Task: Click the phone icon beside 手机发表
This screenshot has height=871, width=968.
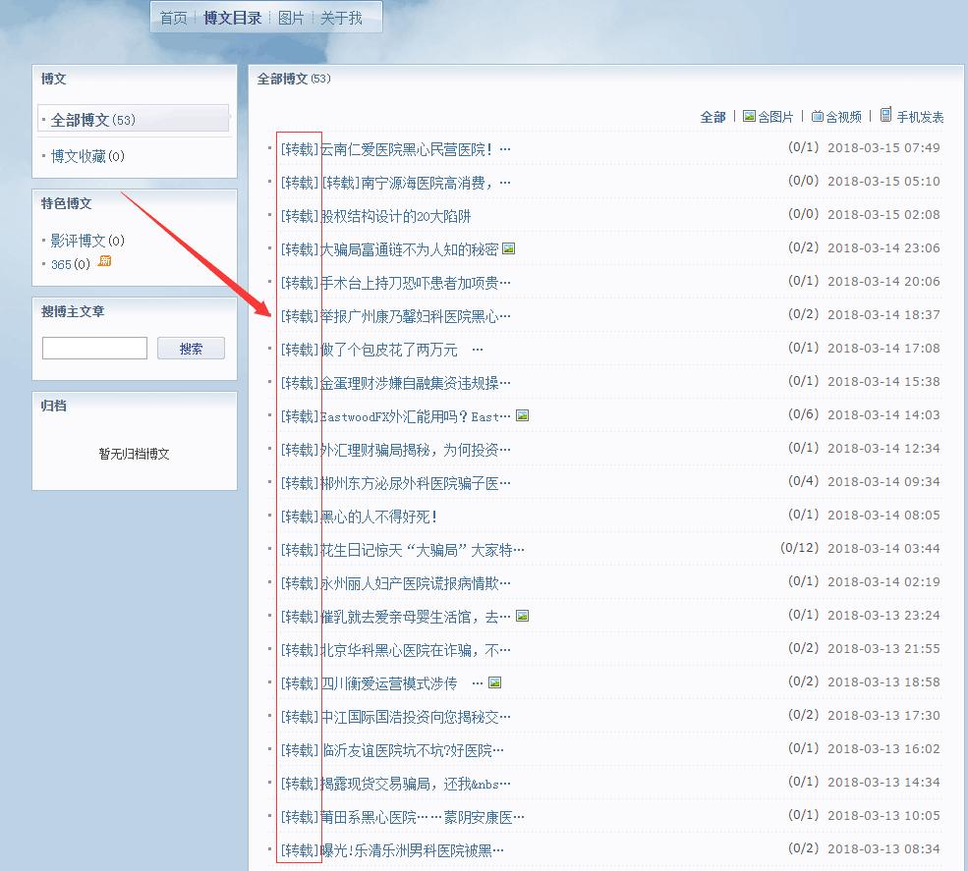Action: tap(885, 115)
